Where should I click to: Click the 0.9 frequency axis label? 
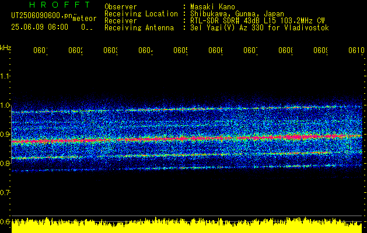[x=5, y=134]
